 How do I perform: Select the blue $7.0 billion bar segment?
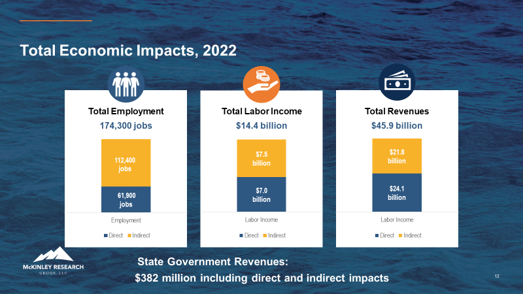[261, 195]
